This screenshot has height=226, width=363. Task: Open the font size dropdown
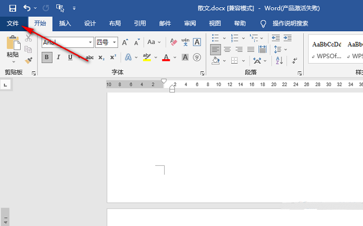114,42
